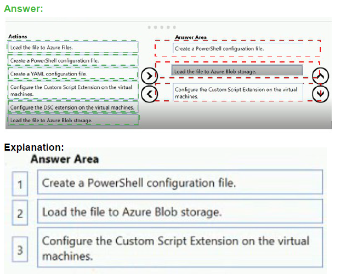
Task: Click the pagination dots above the Answer Area
Action: (x=162, y=27)
